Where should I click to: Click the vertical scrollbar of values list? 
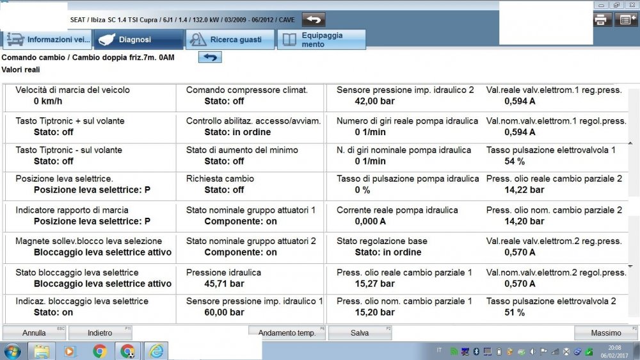coord(634,179)
